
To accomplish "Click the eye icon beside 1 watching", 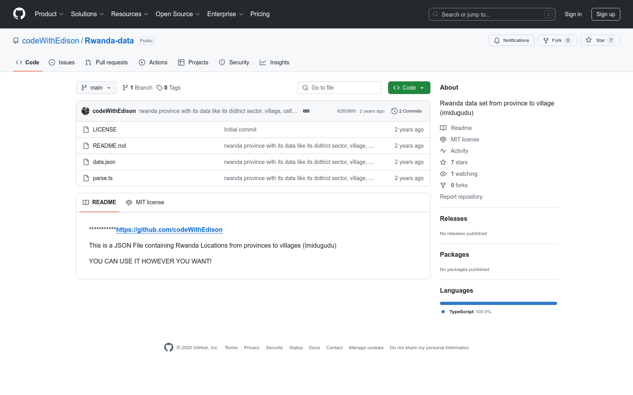I will click(x=443, y=174).
